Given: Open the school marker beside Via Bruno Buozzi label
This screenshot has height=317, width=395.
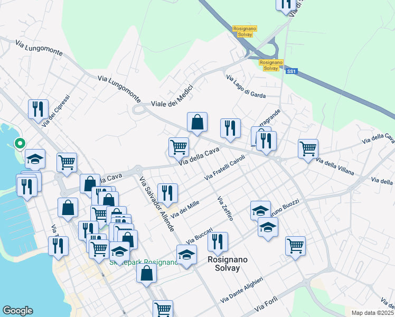Looking at the screenshot, I should click(x=268, y=228).
